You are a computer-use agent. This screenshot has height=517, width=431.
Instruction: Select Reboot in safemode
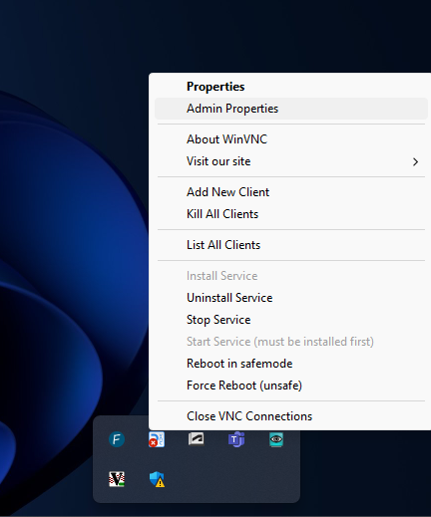pyautogui.click(x=291, y=364)
